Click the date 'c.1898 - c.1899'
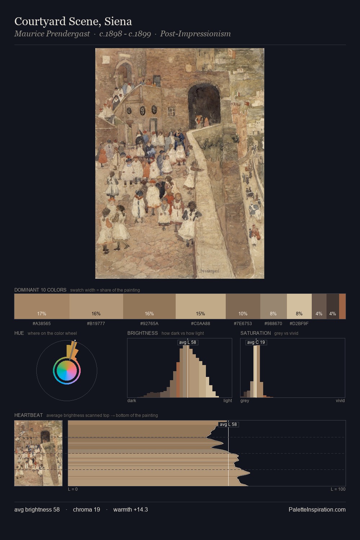360x540 pixels. pyautogui.click(x=125, y=34)
